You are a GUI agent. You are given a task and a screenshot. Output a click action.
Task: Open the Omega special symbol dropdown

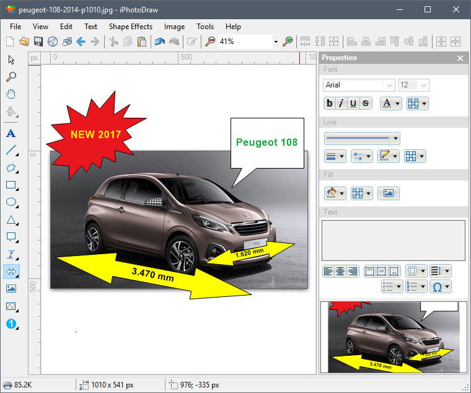tap(441, 286)
